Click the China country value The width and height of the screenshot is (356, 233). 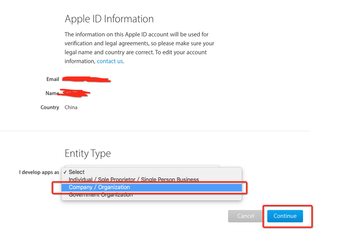[71, 107]
